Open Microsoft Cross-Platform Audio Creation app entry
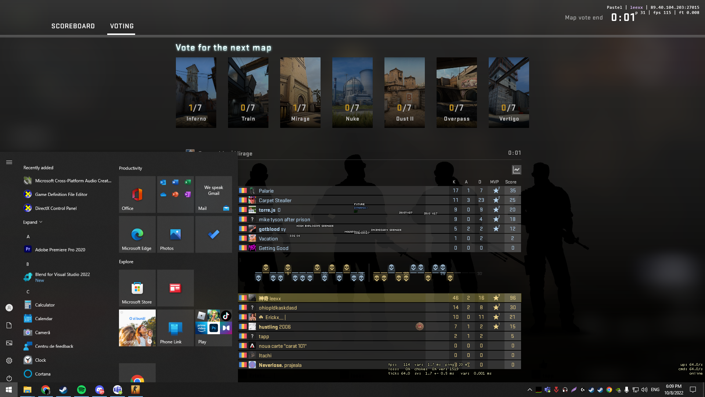 68,180
